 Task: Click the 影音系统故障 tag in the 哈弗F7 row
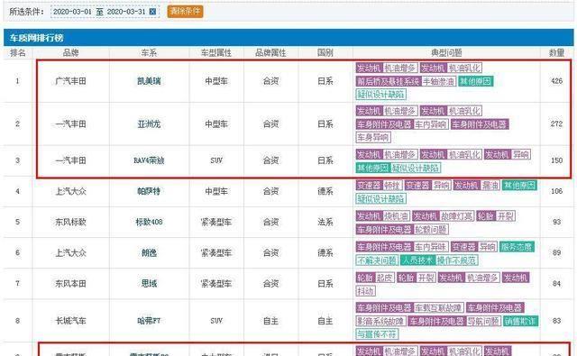[x=380, y=321]
